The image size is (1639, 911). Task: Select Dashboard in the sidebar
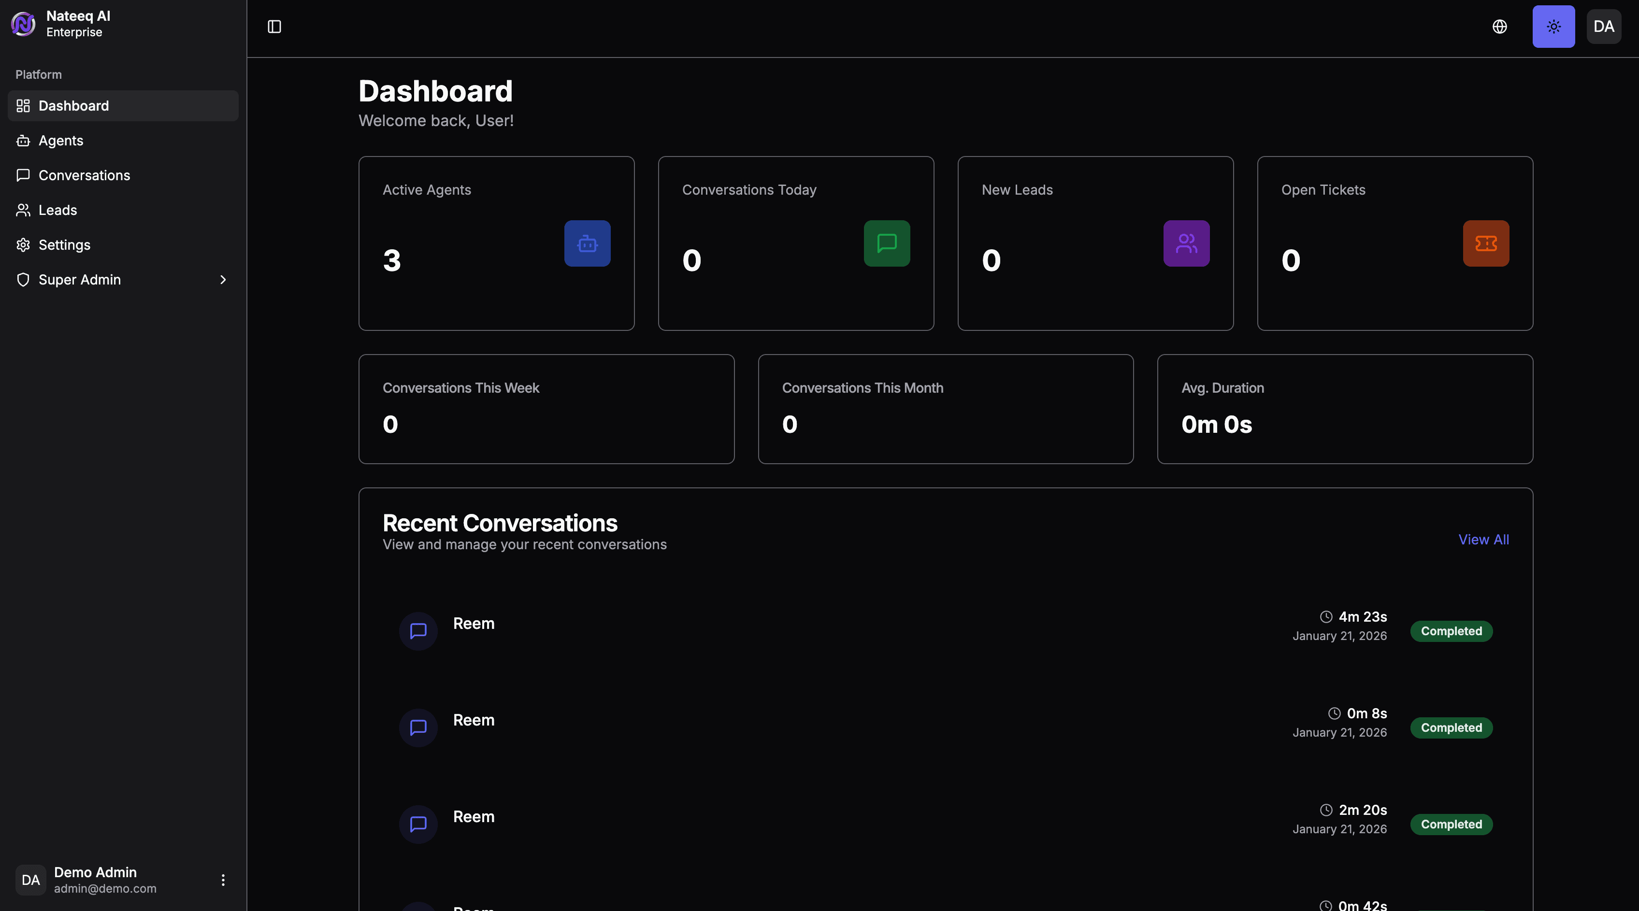point(73,106)
